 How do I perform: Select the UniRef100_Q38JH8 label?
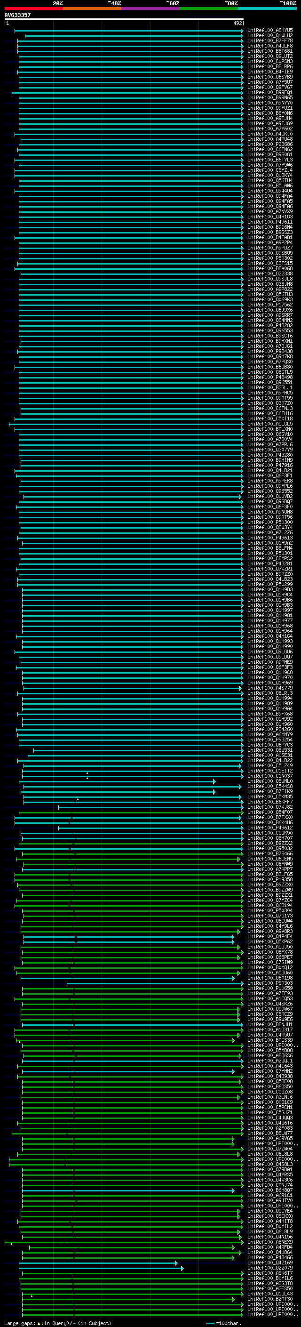270,284
